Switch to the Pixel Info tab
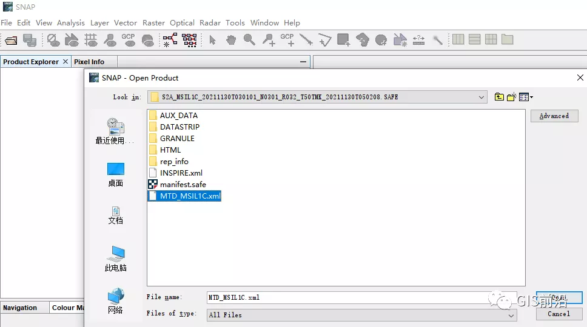This screenshot has height=327, width=587. (89, 62)
